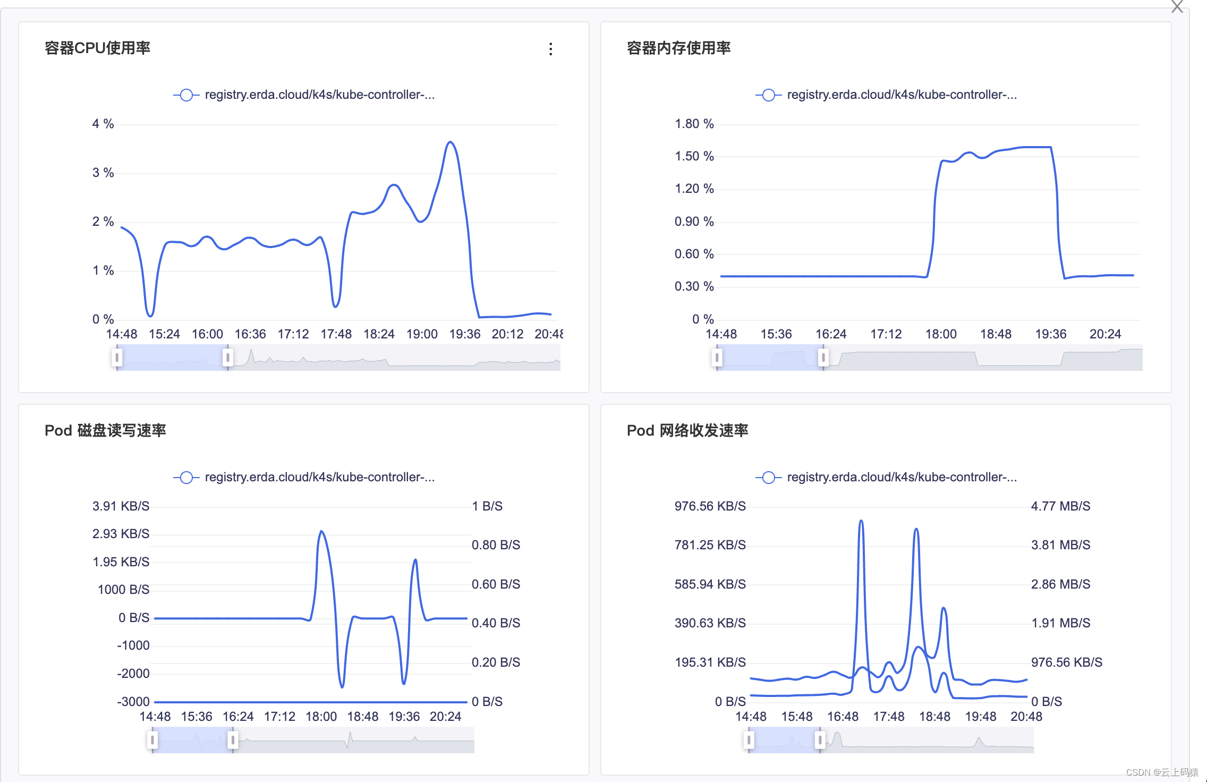
Task: Click the disk chart zoom left handle
Action: 152,739
